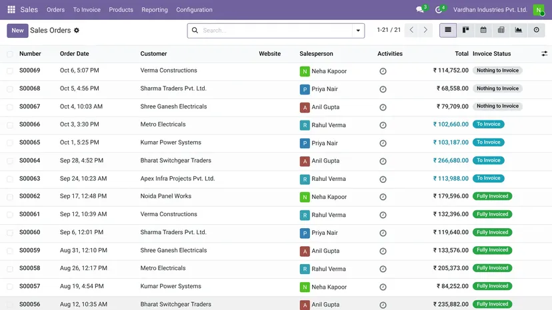Switch to graph view
This screenshot has height=310, width=552.
[x=519, y=30]
